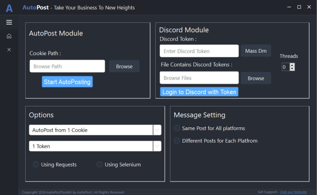This screenshot has height=195, width=317.
Task: Go to Home via sidebar icon
Action: coord(9,36)
